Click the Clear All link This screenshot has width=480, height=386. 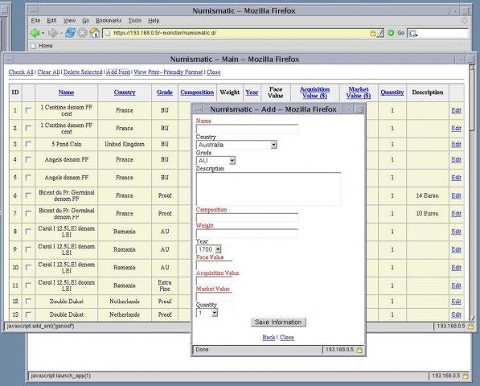coord(48,72)
